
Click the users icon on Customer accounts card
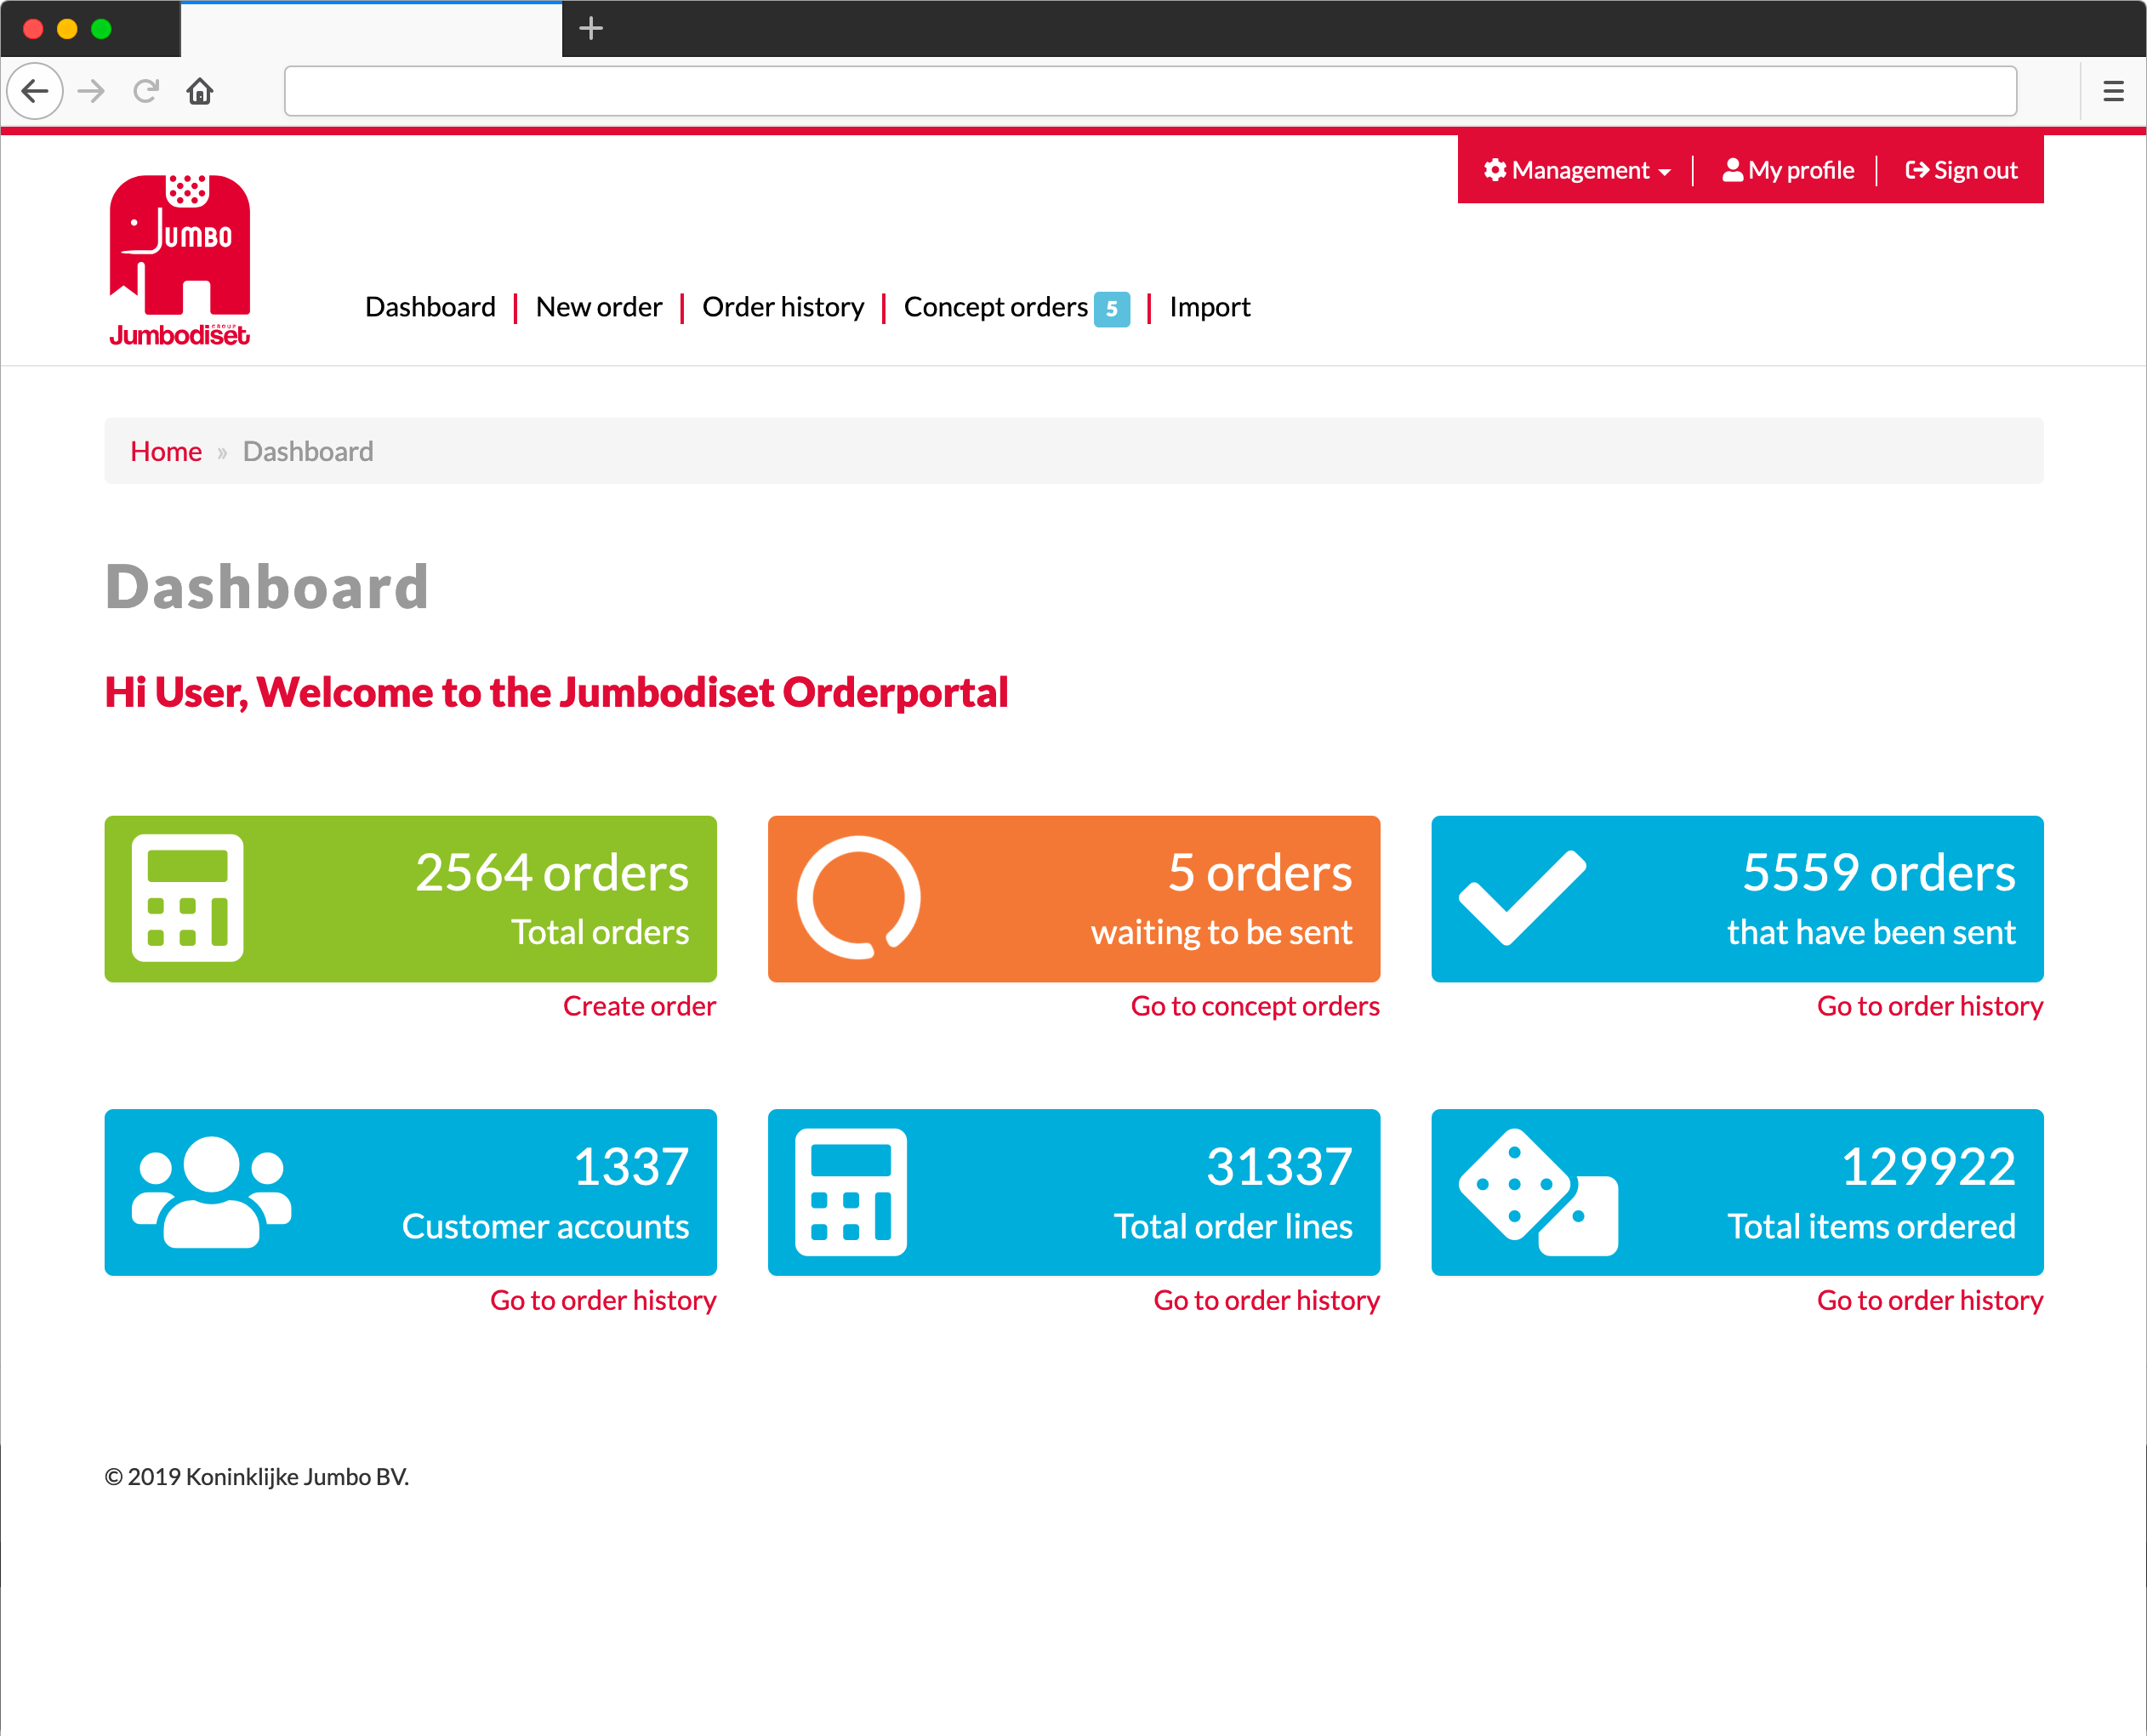(x=212, y=1192)
